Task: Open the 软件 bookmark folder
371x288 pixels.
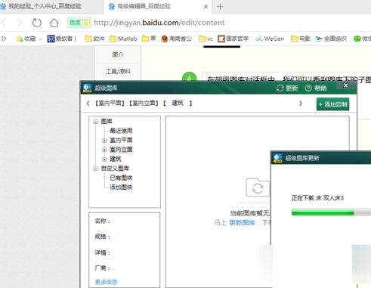Action: coord(94,39)
